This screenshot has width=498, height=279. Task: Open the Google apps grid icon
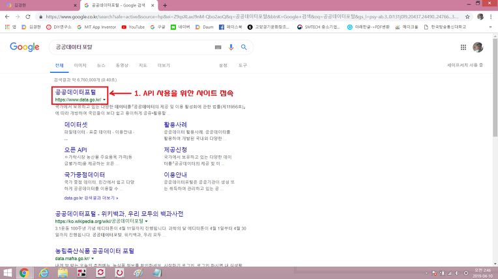tap(463, 47)
